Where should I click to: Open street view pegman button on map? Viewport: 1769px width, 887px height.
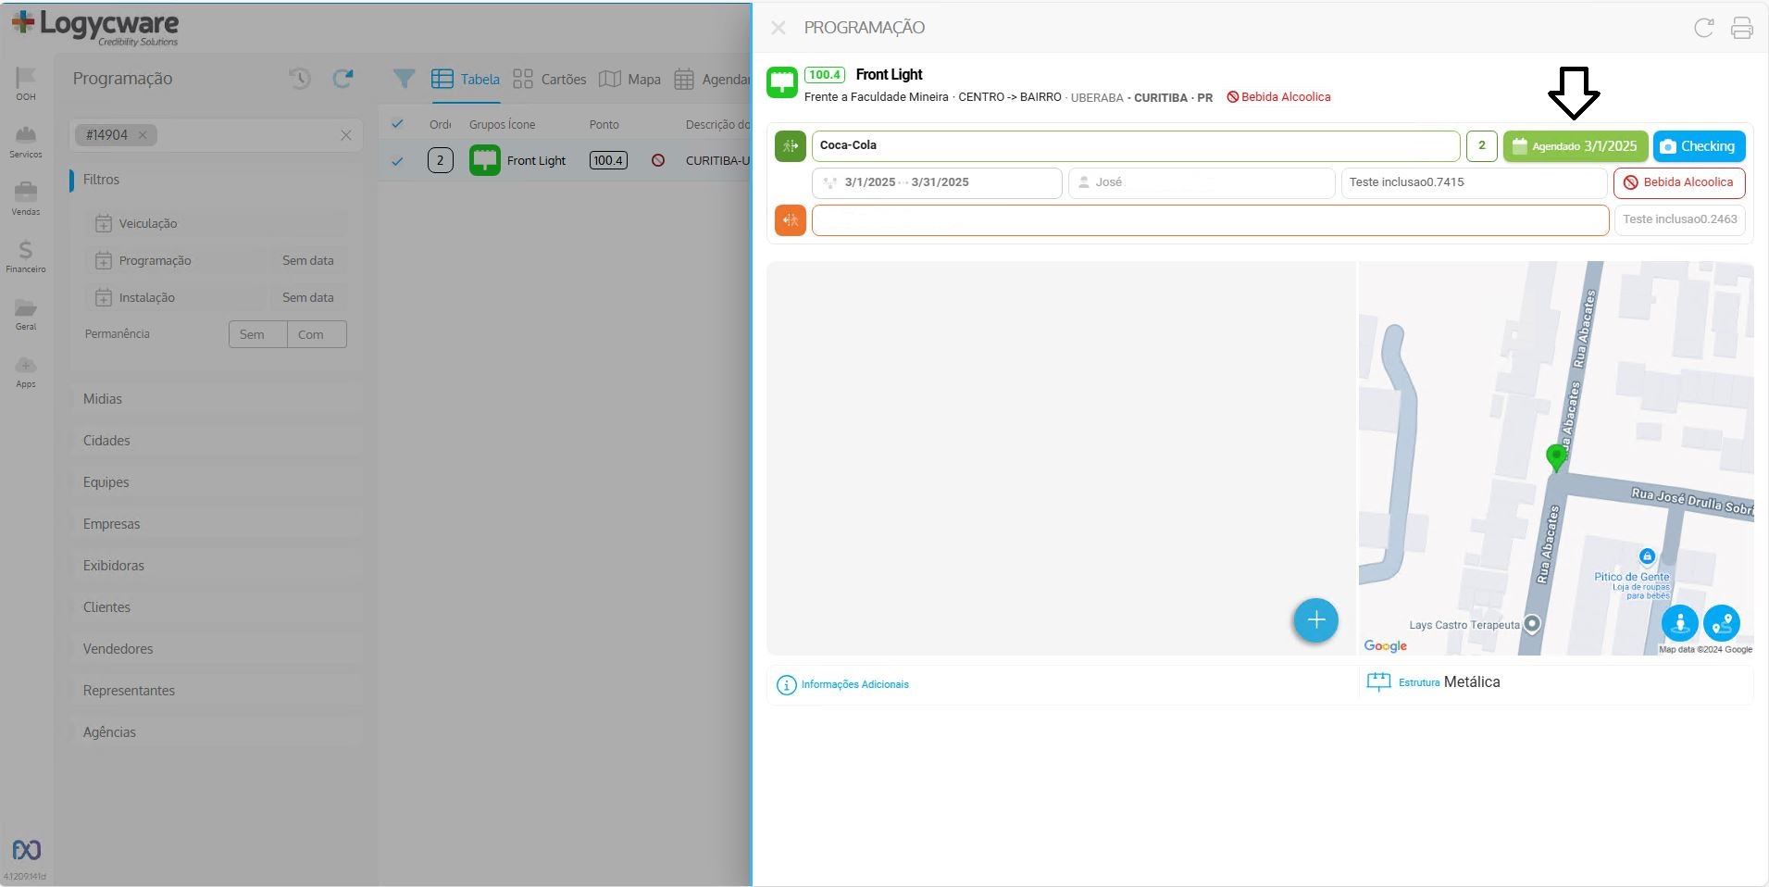(1679, 623)
